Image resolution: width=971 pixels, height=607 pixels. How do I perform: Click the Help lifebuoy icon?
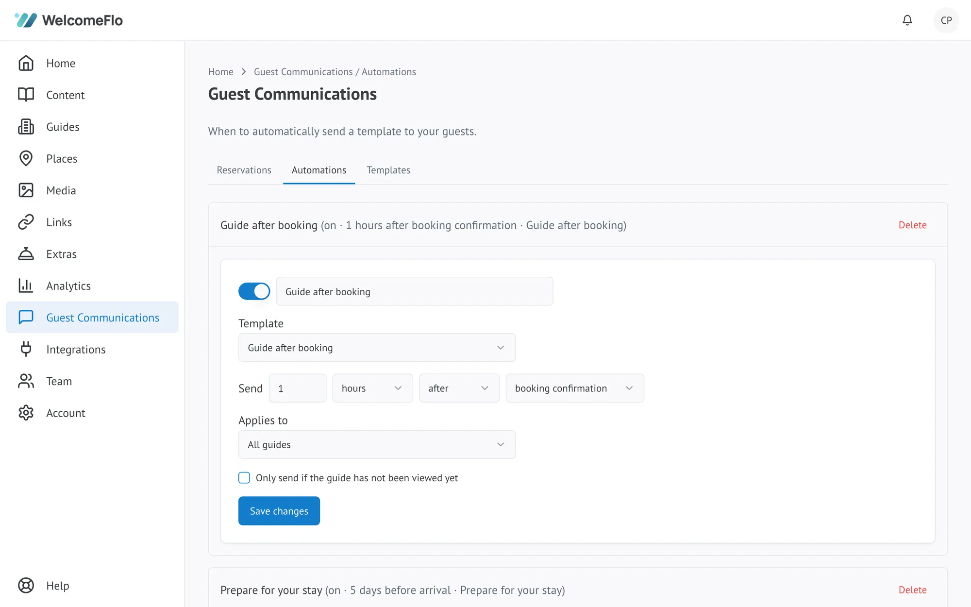click(26, 585)
